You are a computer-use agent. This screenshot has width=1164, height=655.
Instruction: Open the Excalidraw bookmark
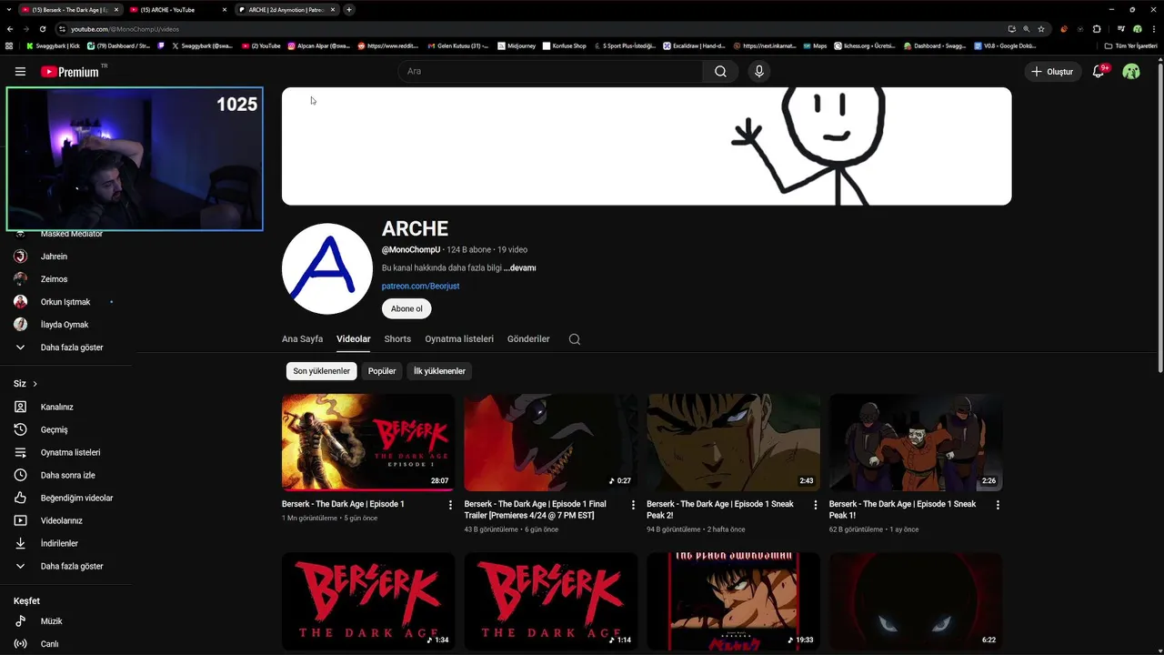click(694, 45)
